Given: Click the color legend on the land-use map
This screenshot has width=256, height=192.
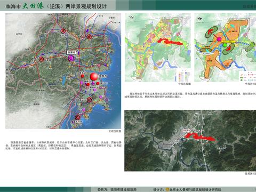Looking at the screenshot, I should pos(184,76).
